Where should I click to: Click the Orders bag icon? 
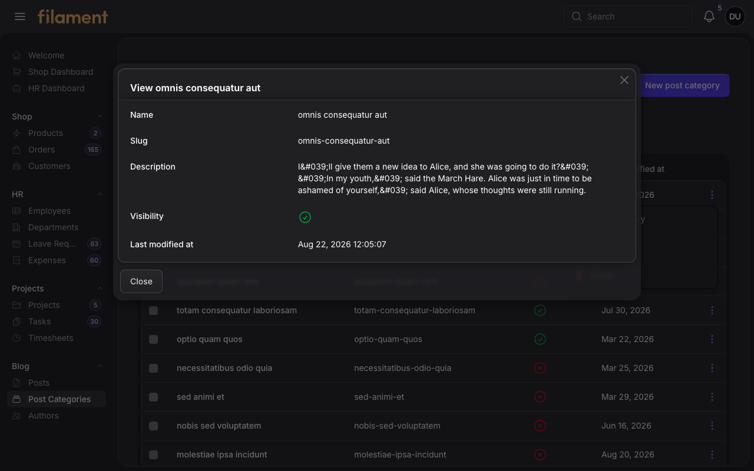click(16, 150)
